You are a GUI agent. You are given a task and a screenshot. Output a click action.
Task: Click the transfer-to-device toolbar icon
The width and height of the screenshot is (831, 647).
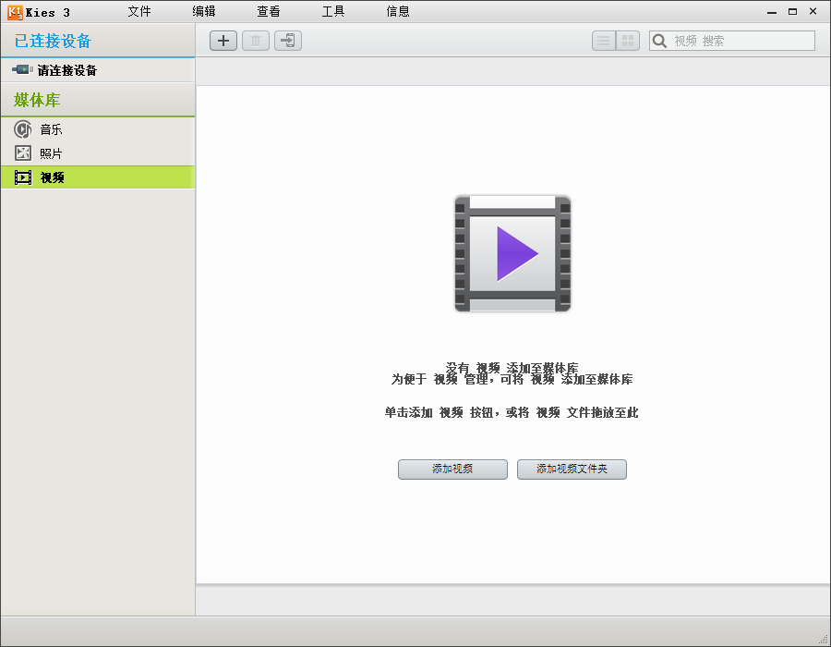[288, 41]
